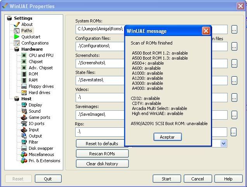Click the Adv. Chipset chip icon
Image resolution: width=247 pixels, height=187 pixels.
tap(24, 68)
